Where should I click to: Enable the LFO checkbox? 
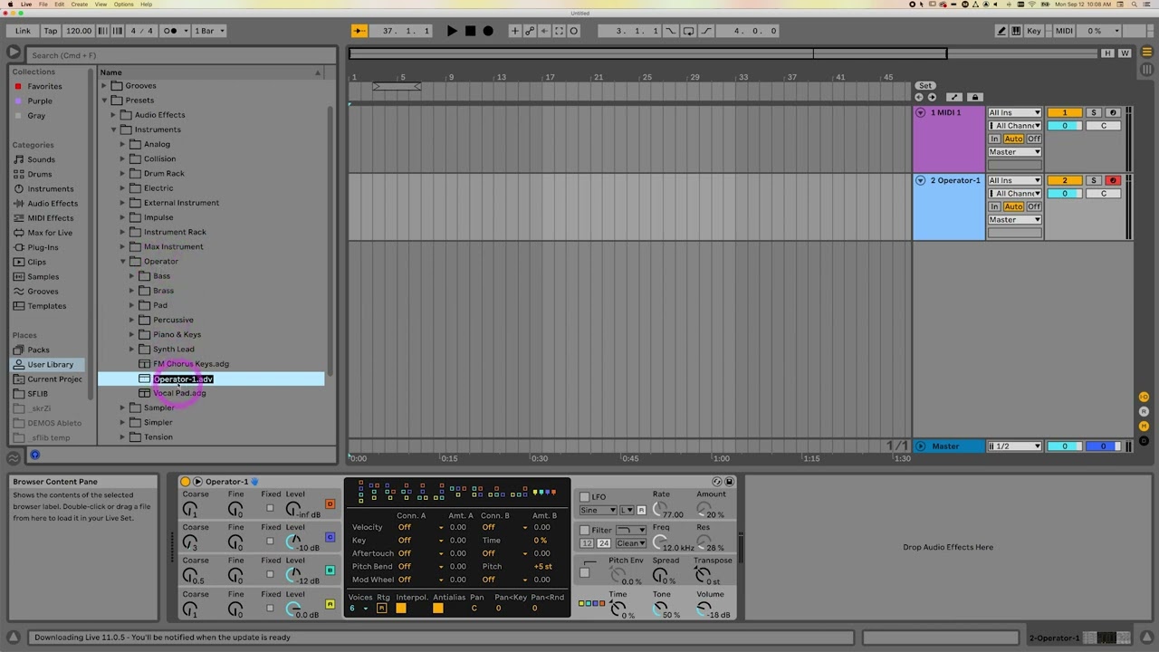[x=584, y=497]
